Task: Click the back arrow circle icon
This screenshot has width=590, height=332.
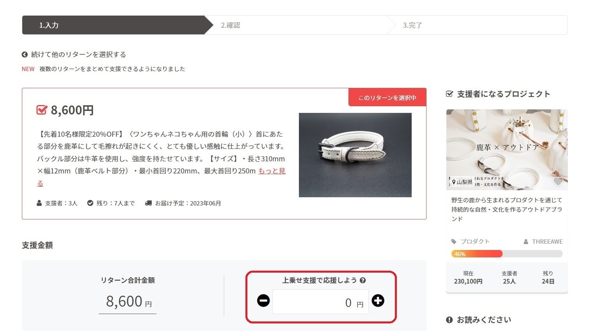Action: pos(25,55)
